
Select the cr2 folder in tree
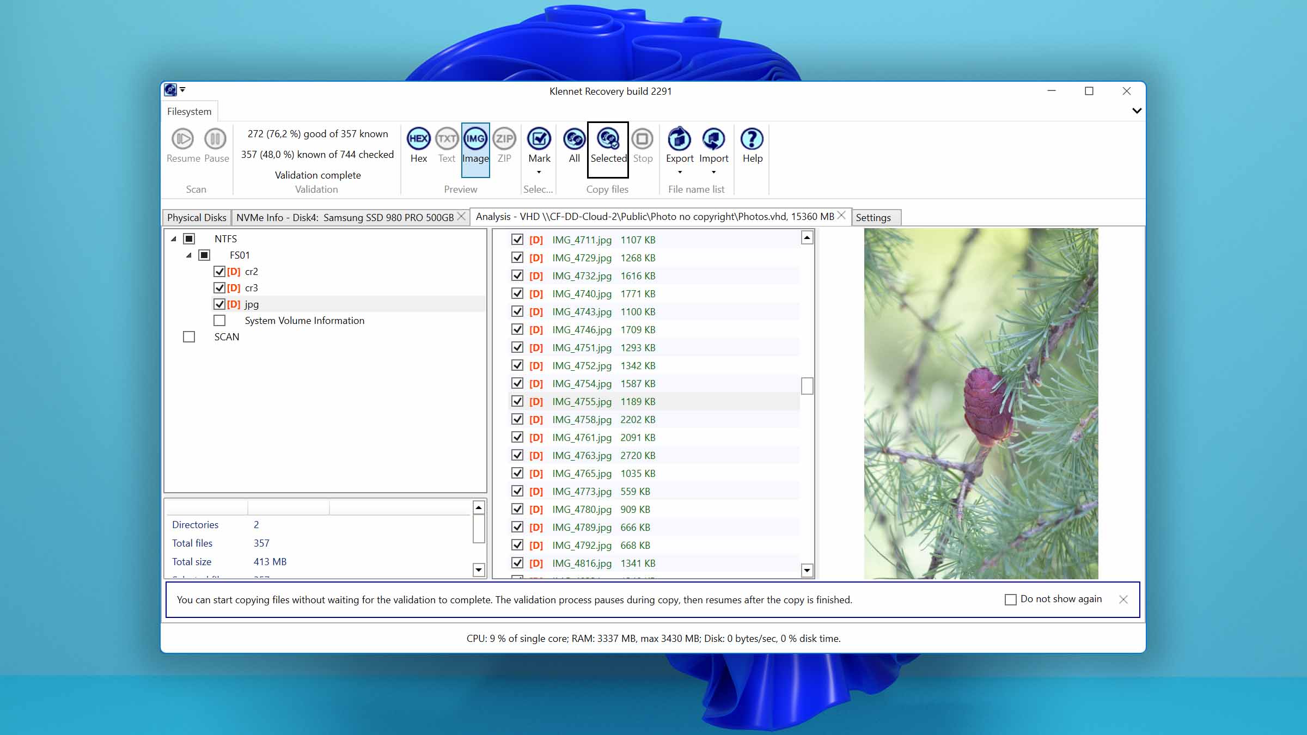click(251, 272)
